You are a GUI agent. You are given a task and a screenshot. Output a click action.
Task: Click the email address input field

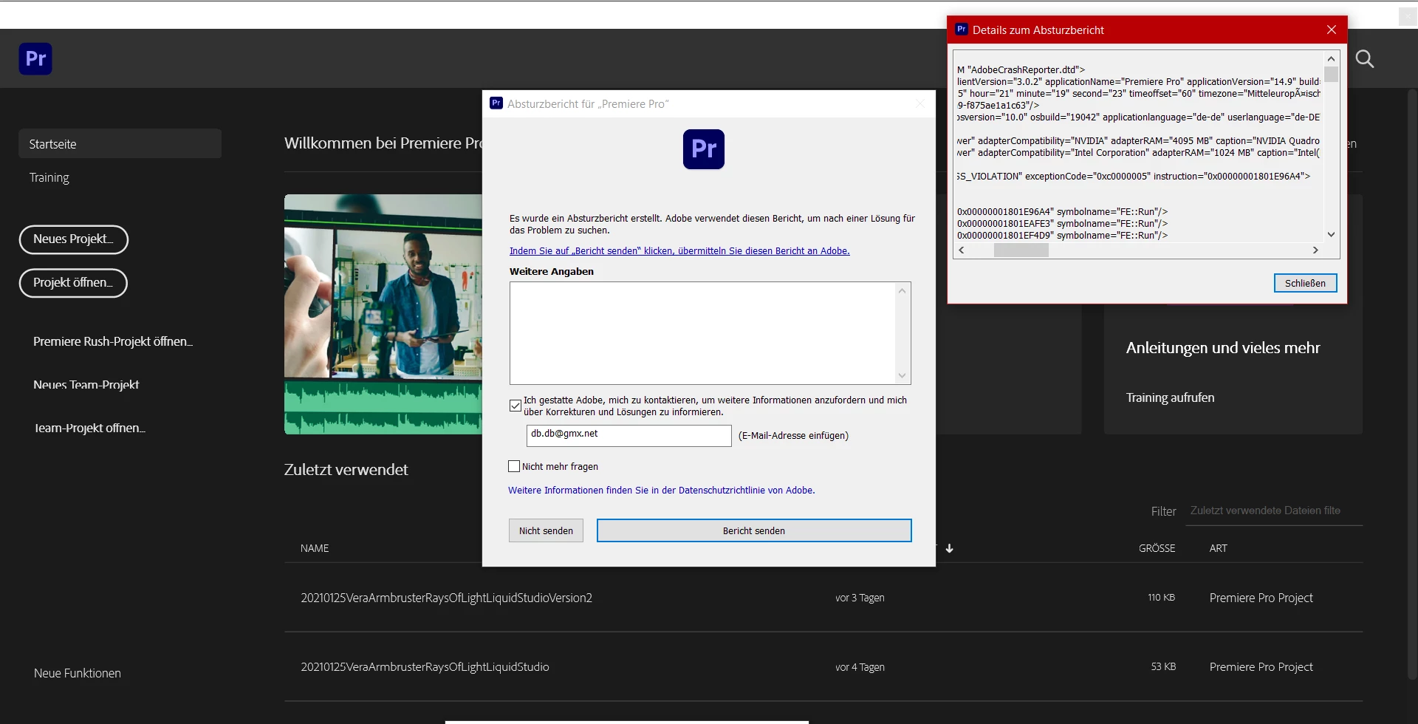coord(629,435)
